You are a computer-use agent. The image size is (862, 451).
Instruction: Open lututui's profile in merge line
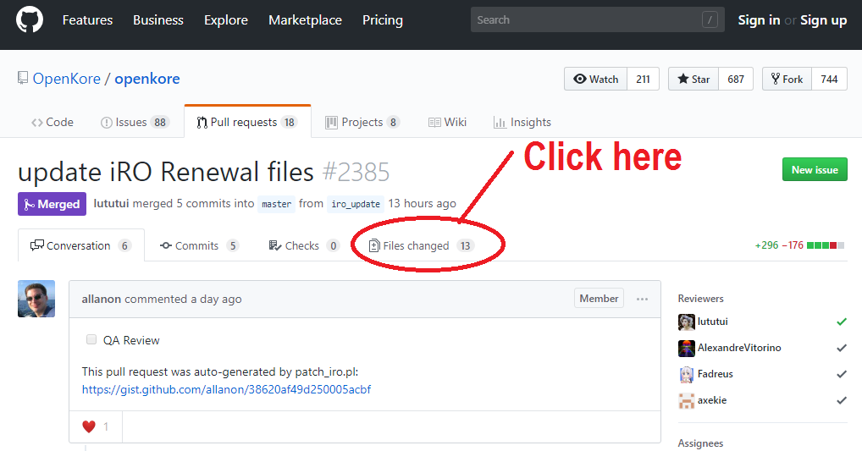(x=111, y=203)
